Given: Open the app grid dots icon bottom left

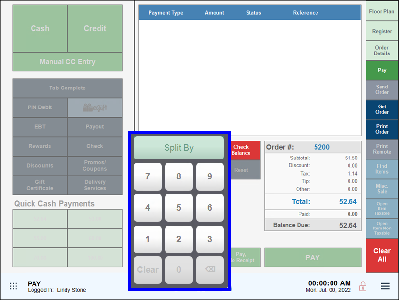Looking at the screenshot, I should (13, 286).
